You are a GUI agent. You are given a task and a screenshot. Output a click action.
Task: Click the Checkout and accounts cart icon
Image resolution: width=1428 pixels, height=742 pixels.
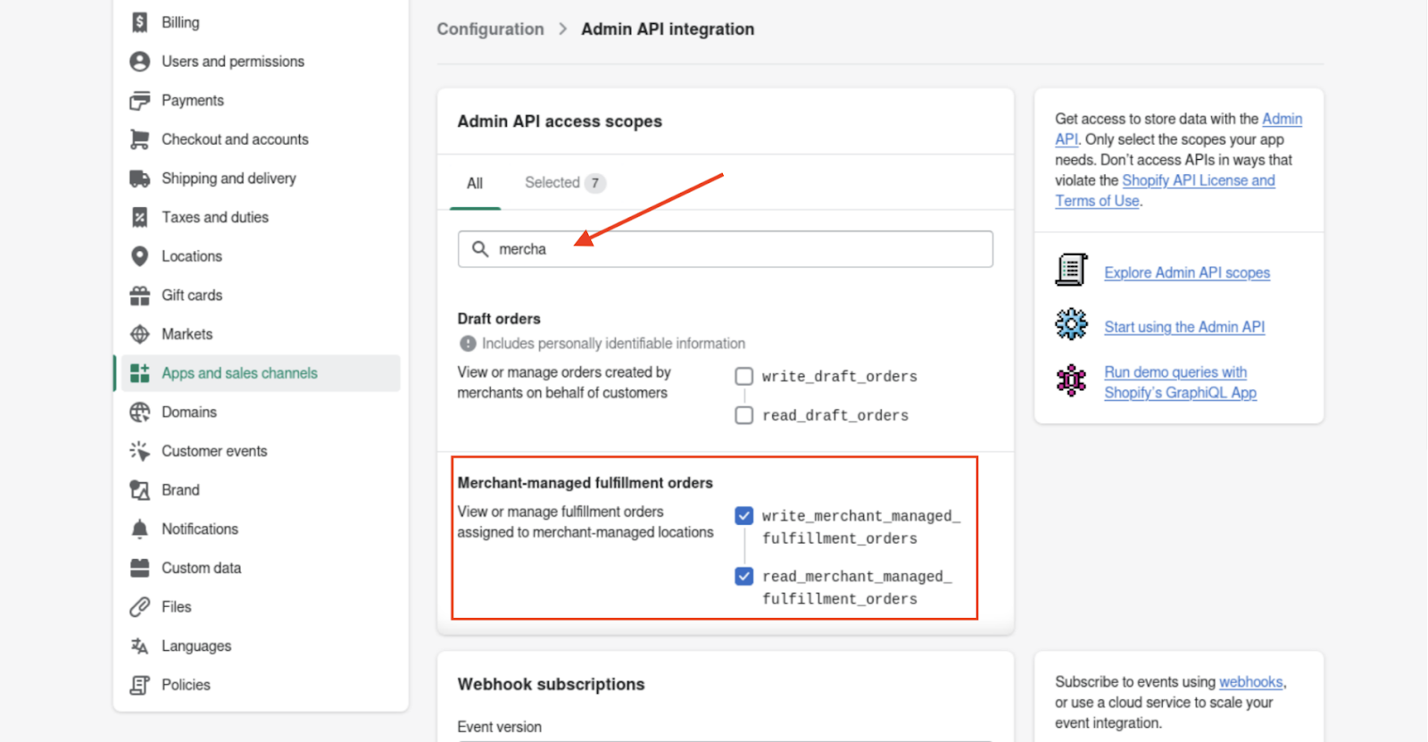coord(140,139)
